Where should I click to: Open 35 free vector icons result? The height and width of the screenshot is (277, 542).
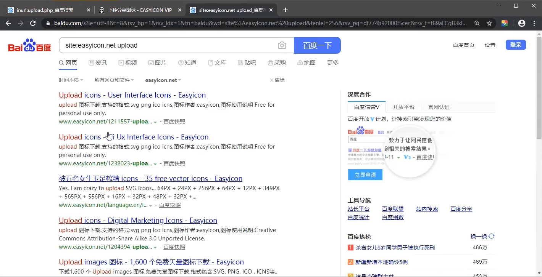tap(150, 178)
